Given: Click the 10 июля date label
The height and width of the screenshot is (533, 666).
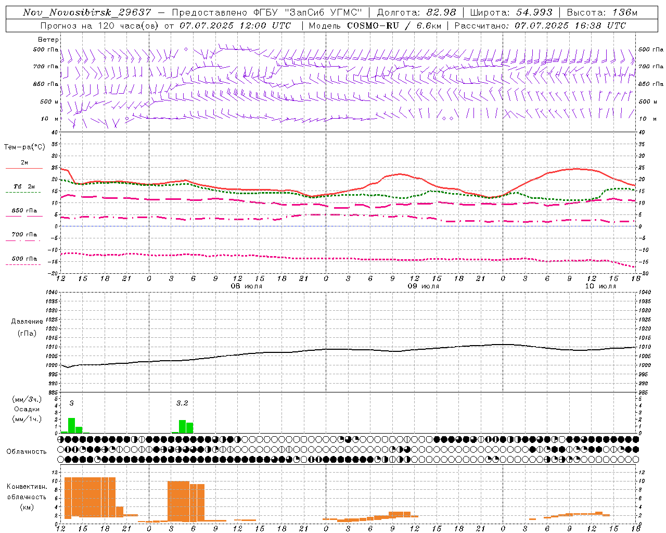Looking at the screenshot, I should coord(600,286).
